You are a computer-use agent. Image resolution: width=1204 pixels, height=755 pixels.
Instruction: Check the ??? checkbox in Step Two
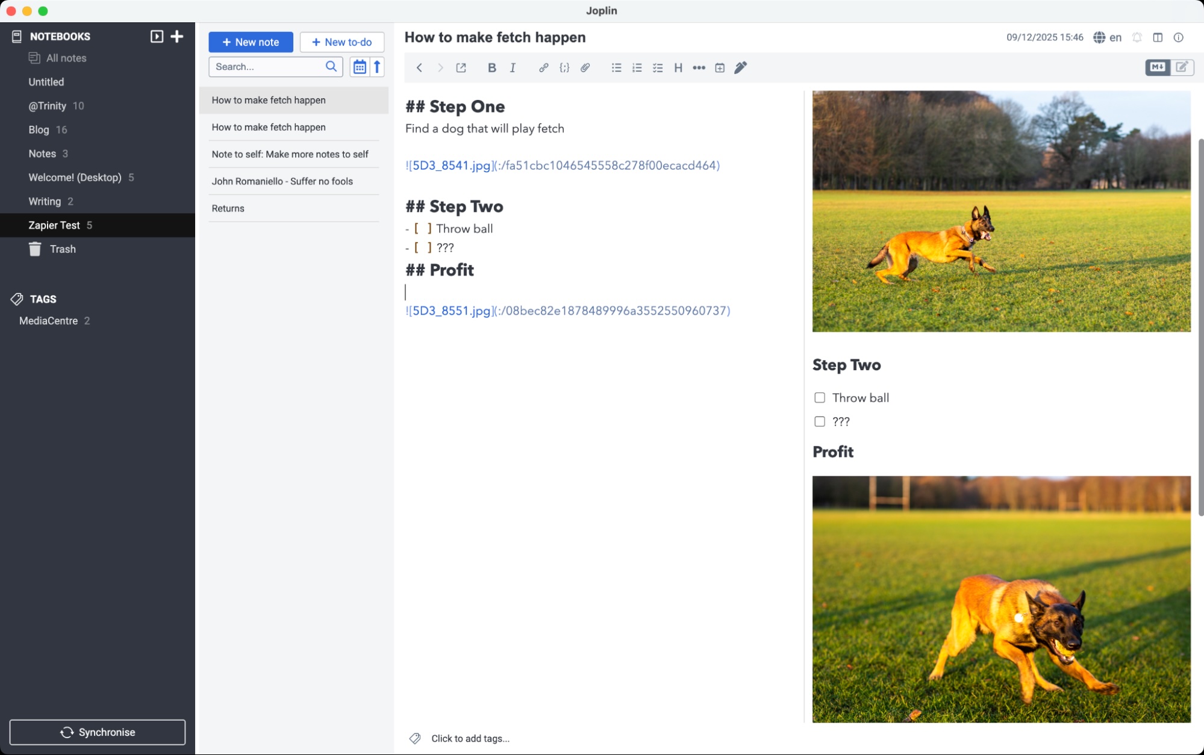pos(819,421)
